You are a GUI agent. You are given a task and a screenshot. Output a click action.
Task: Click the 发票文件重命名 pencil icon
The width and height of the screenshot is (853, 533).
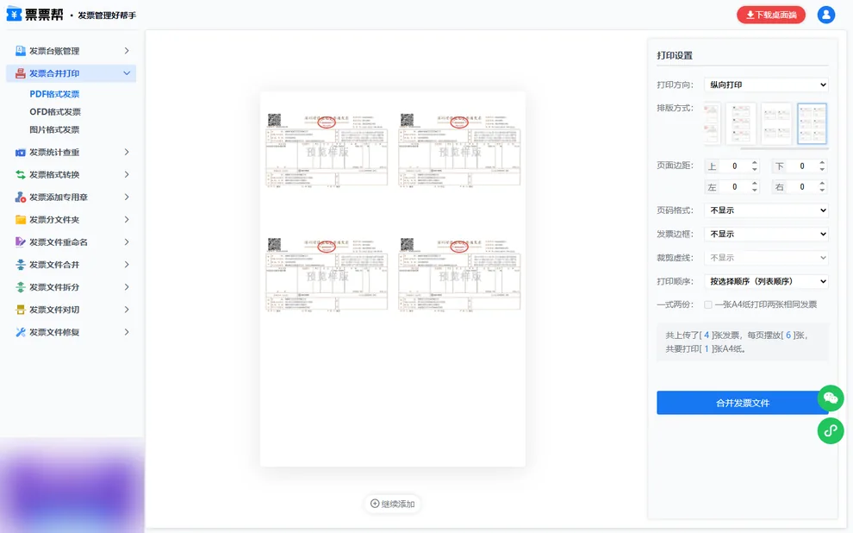point(21,241)
